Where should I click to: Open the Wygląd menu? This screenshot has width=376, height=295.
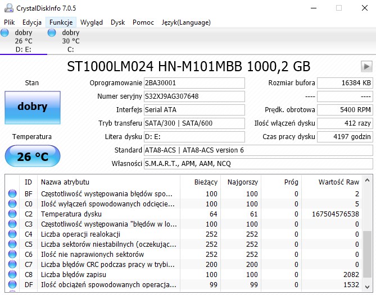point(92,22)
